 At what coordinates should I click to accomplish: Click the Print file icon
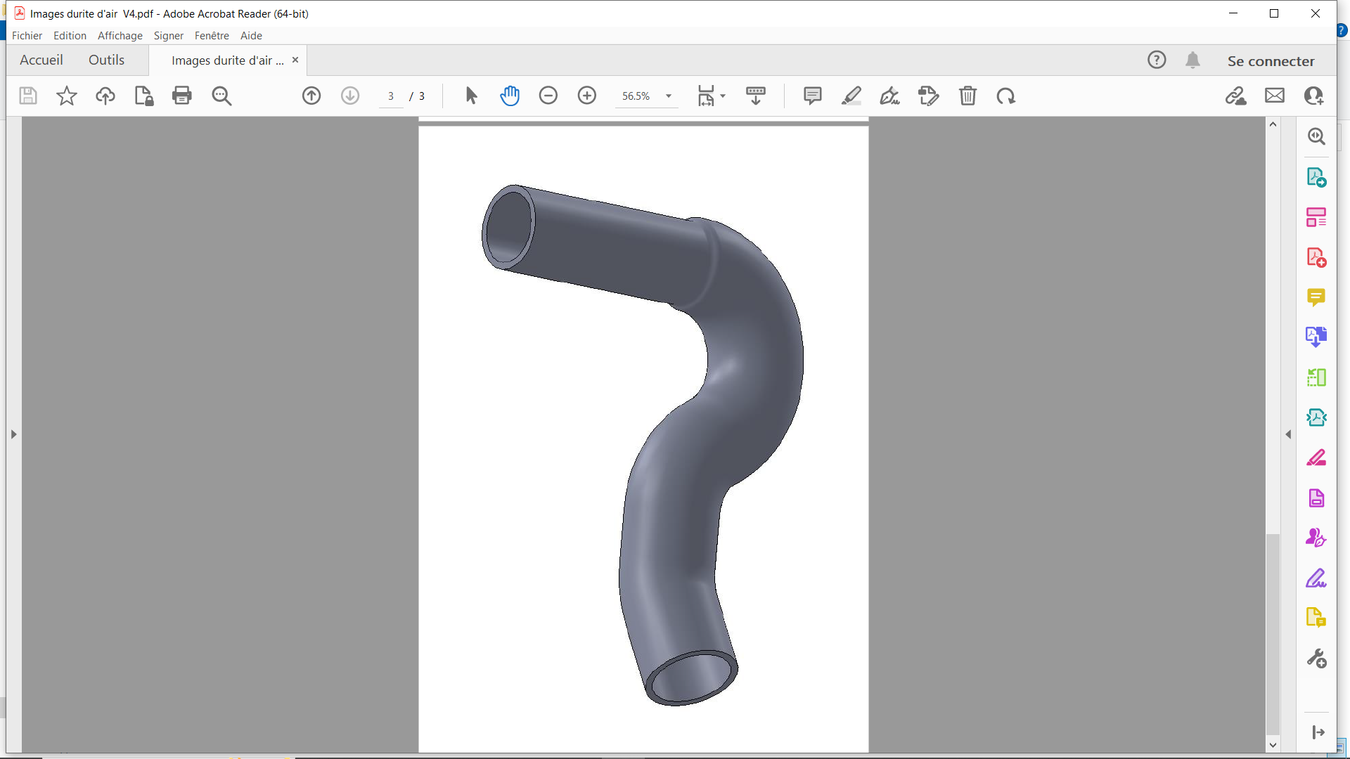click(182, 96)
